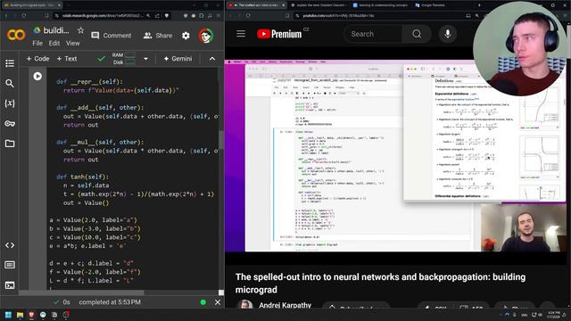The width and height of the screenshot is (571, 321).
Task: Open Colab files folder panel
Action: pyautogui.click(x=10, y=144)
